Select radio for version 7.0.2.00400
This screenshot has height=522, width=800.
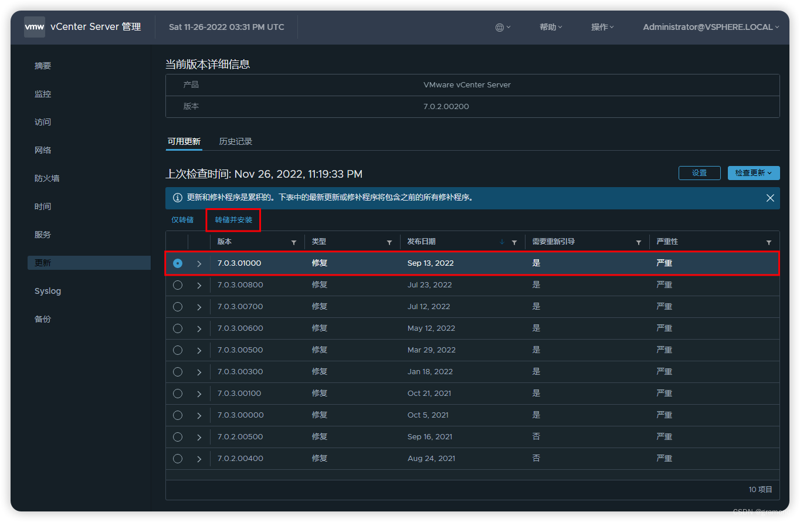point(178,459)
